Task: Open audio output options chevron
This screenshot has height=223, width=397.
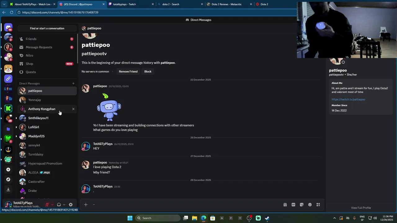Action: point(64,205)
